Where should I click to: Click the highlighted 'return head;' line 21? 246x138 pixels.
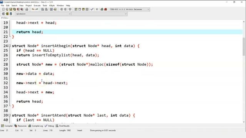tap(127, 32)
